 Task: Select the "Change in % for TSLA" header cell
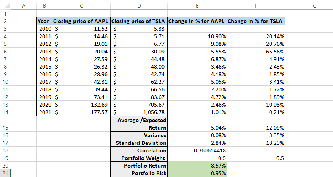tap(255, 21)
